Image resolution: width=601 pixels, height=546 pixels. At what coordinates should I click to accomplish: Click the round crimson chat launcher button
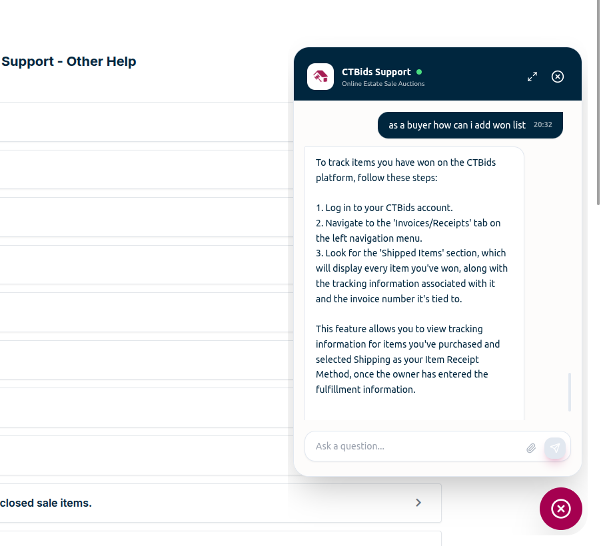point(561,509)
